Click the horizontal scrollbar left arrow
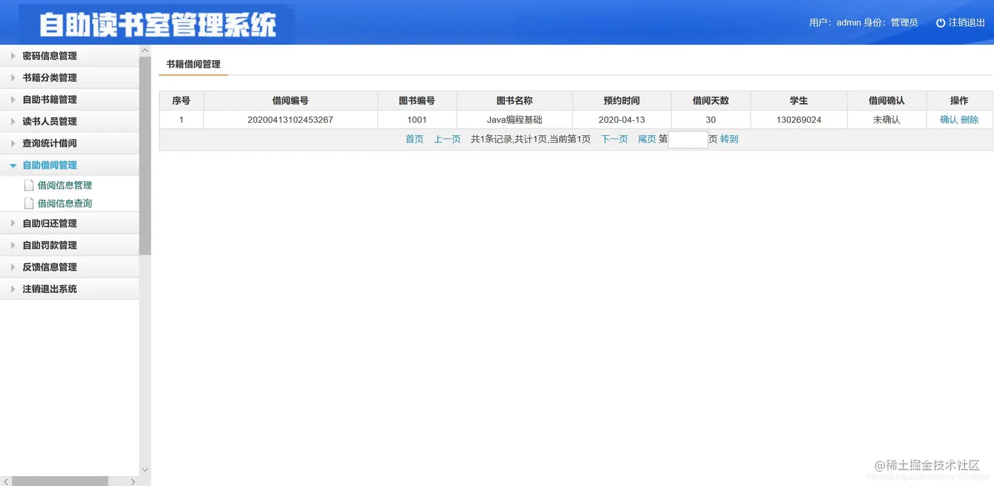Image resolution: width=994 pixels, height=486 pixels. pyautogui.click(x=5, y=481)
